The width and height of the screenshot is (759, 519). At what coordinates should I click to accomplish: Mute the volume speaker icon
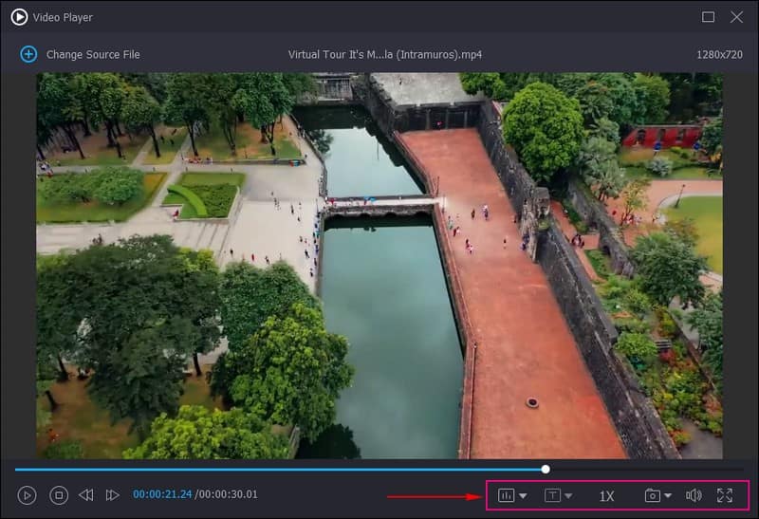pos(694,495)
